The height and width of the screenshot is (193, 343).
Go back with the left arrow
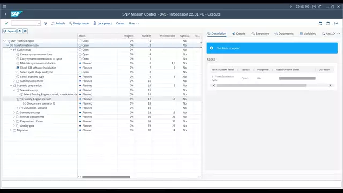[6, 14]
